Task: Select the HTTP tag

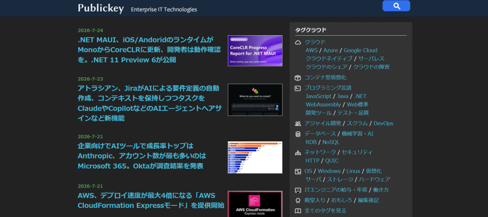Action: point(313,161)
